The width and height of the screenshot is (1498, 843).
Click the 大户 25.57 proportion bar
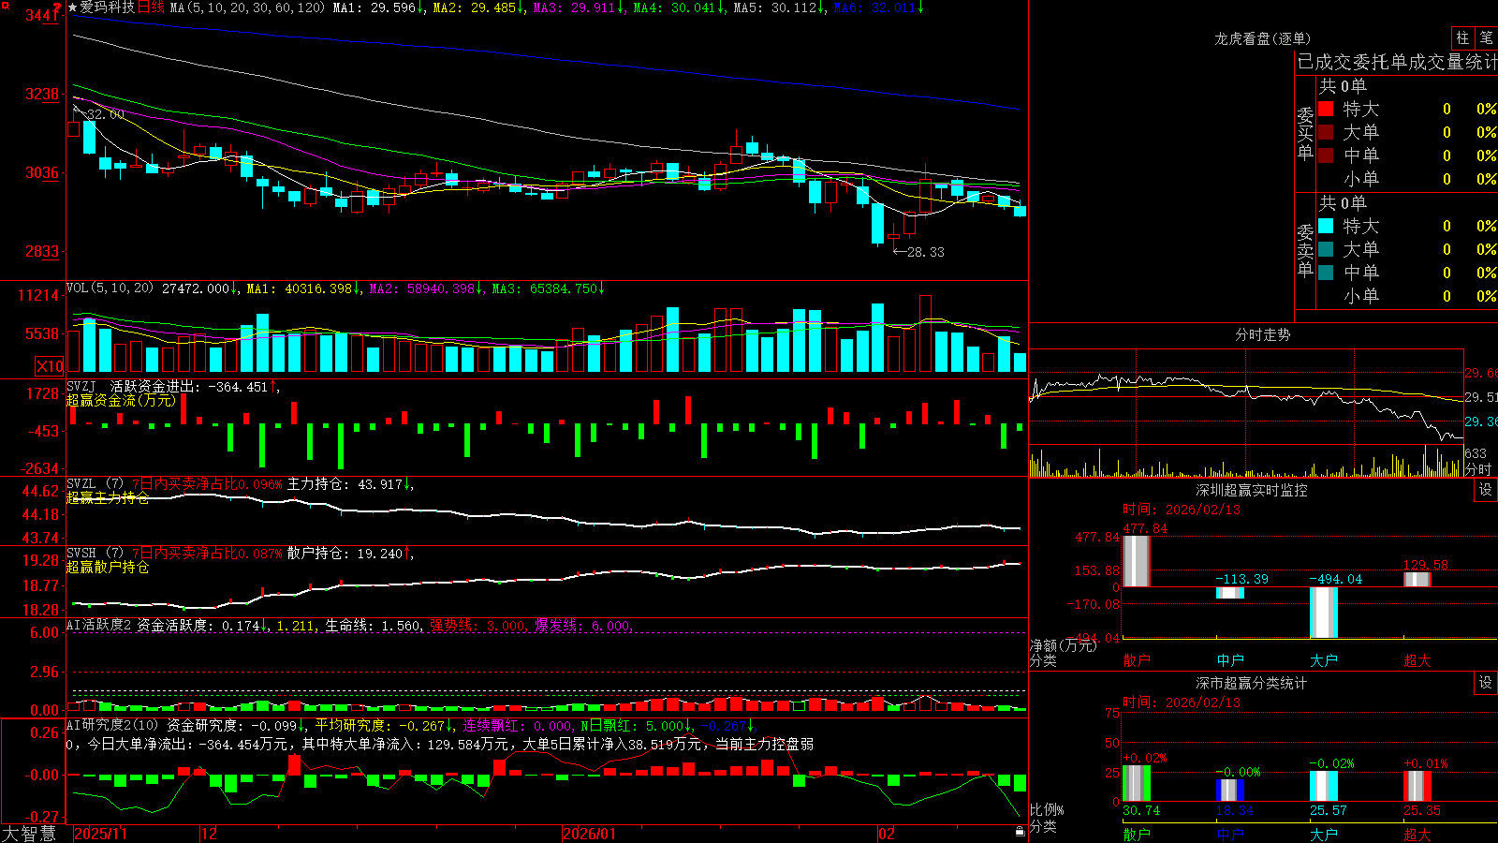(1324, 787)
